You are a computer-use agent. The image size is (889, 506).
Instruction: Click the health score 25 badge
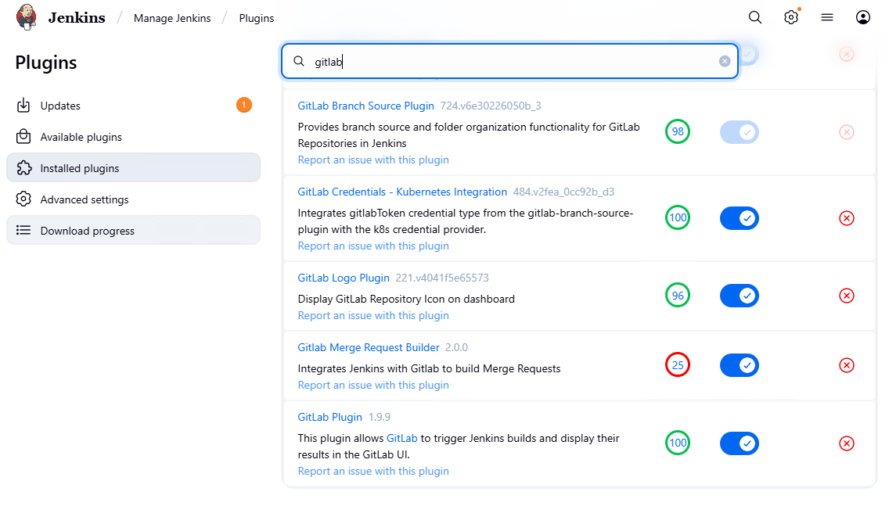678,365
